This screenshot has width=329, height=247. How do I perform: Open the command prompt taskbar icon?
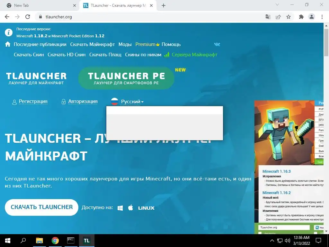71,241
